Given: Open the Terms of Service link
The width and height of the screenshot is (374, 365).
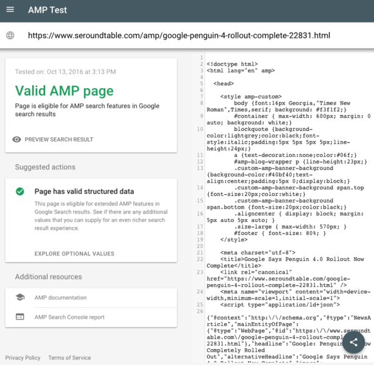Looking at the screenshot, I should coord(68,358).
